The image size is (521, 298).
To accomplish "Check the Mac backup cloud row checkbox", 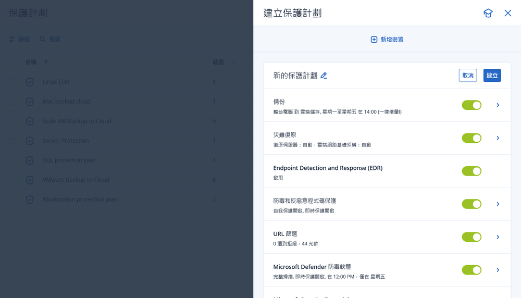I will pyautogui.click(x=11, y=102).
